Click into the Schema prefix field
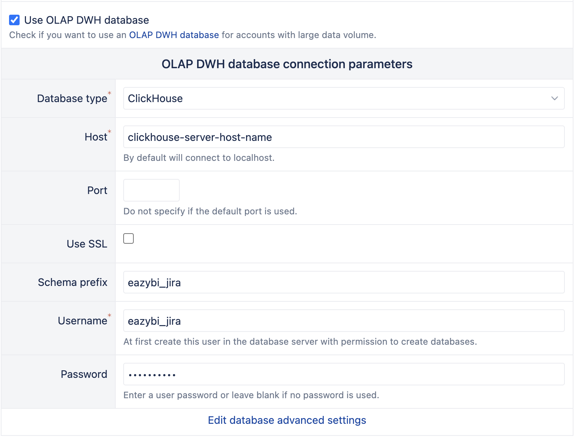 point(343,283)
